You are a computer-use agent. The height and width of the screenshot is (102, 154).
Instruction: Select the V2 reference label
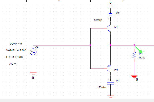click(x=118, y=13)
